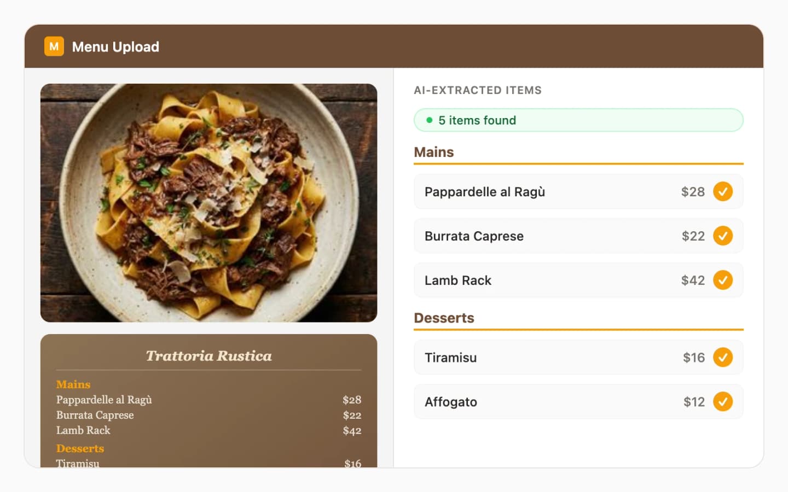The image size is (788, 492).
Task: Click the AI-EXTRACTED ITEMS label
Action: pyautogui.click(x=478, y=90)
